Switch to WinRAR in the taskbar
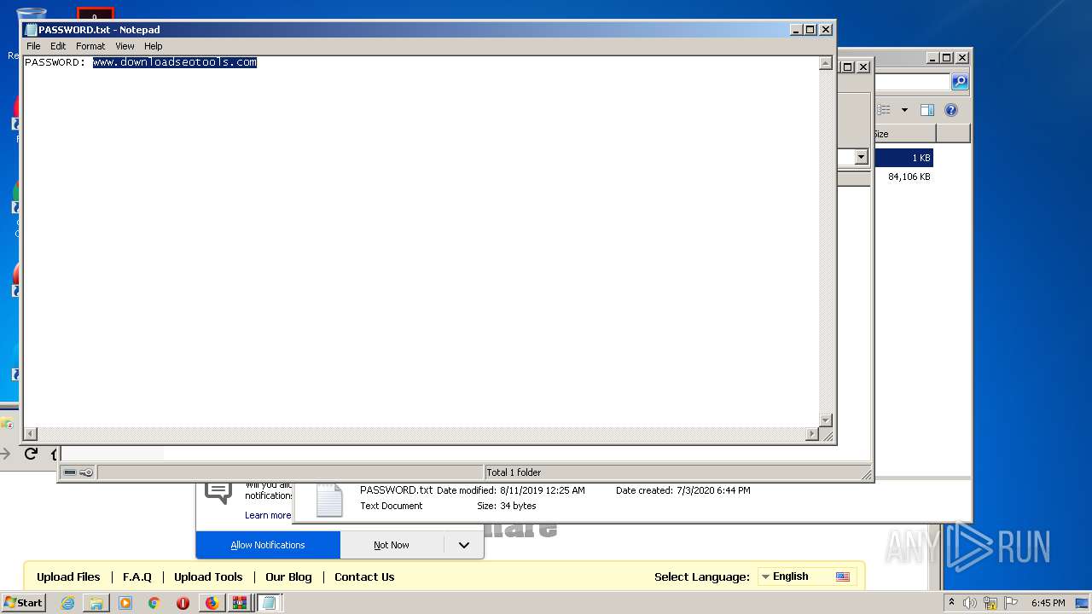This screenshot has width=1092, height=614. [x=240, y=603]
